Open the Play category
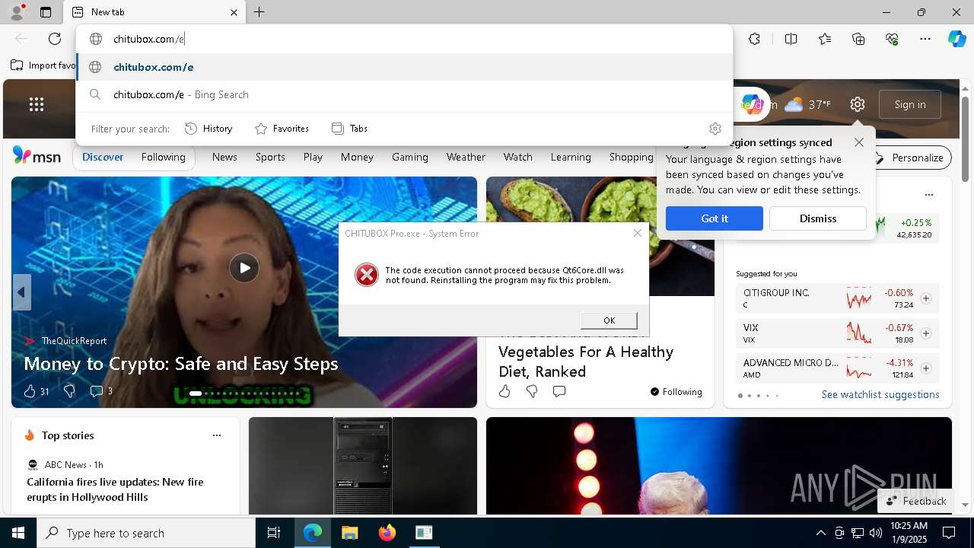974x548 pixels. (x=313, y=157)
